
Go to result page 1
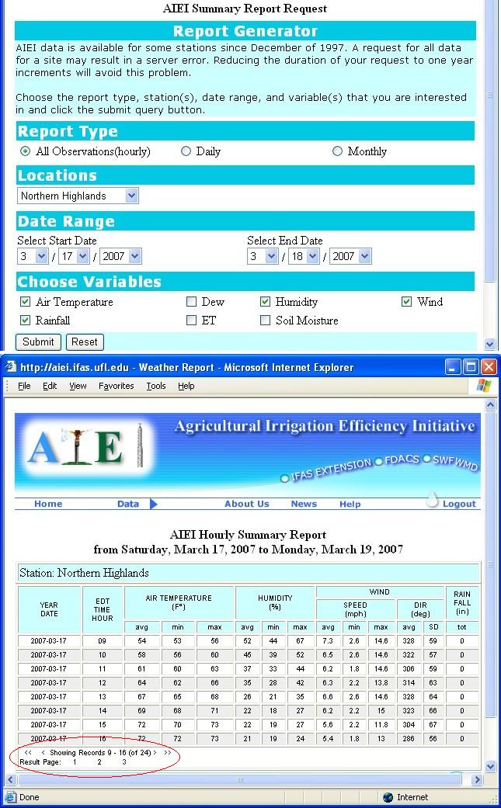(75, 761)
